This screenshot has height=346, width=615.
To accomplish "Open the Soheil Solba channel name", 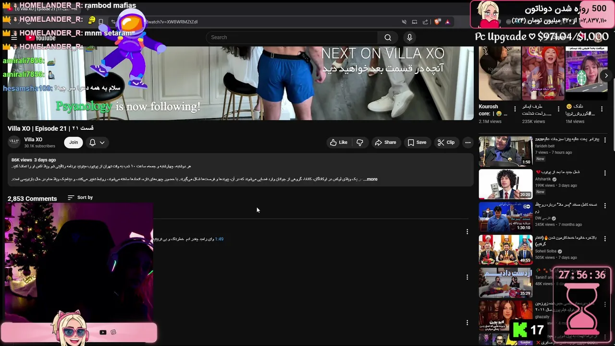I will pyautogui.click(x=545, y=251).
